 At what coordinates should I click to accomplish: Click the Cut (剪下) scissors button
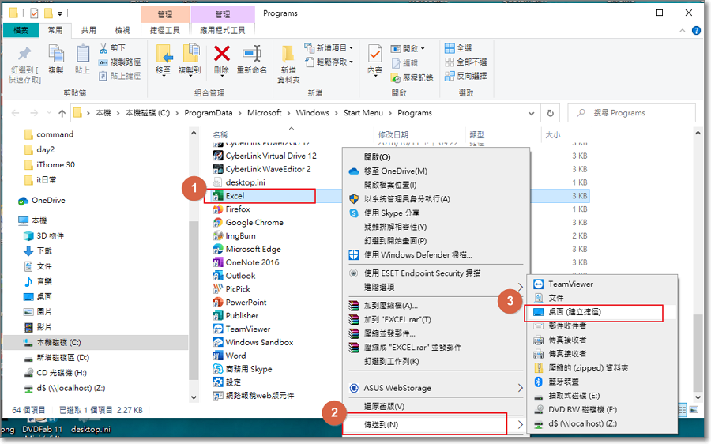click(112, 47)
